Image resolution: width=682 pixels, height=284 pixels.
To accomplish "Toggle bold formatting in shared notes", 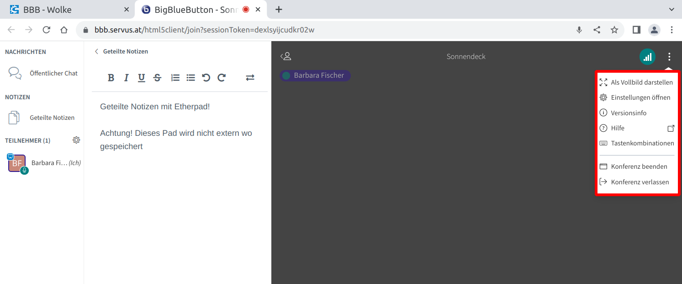I will pos(111,78).
